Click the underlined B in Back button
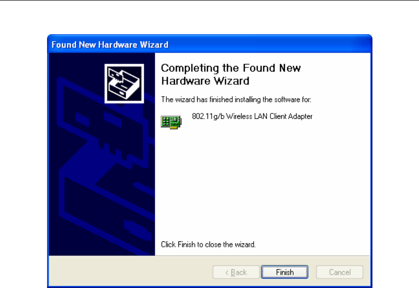The width and height of the screenshot is (419, 288). click(233, 272)
